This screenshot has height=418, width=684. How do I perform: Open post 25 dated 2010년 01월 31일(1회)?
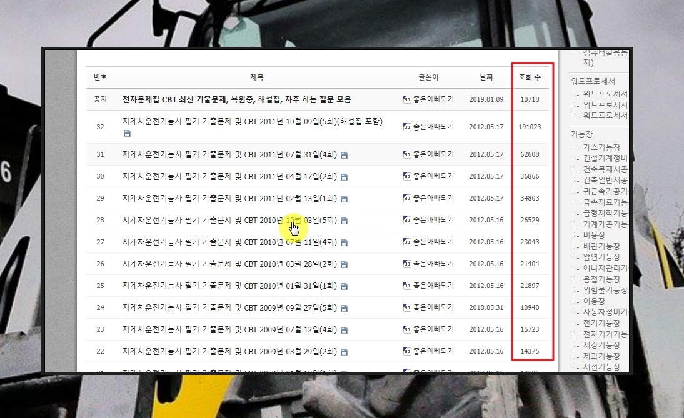point(229,286)
